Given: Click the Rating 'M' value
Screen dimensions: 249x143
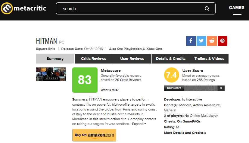Looking at the screenshot, I should [x=178, y=127].
